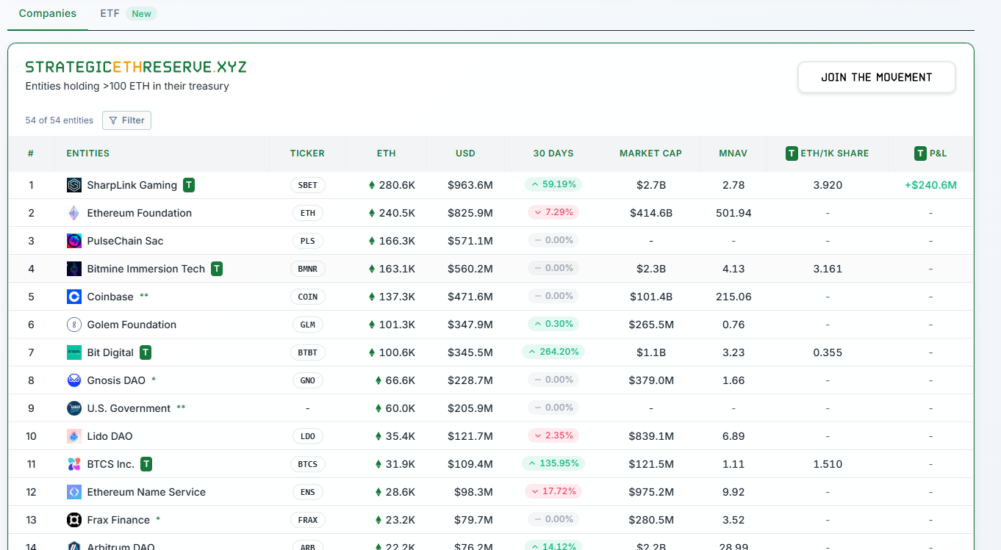1001x550 pixels.
Task: Click the PulseChain Sac logo icon
Action: (x=74, y=241)
